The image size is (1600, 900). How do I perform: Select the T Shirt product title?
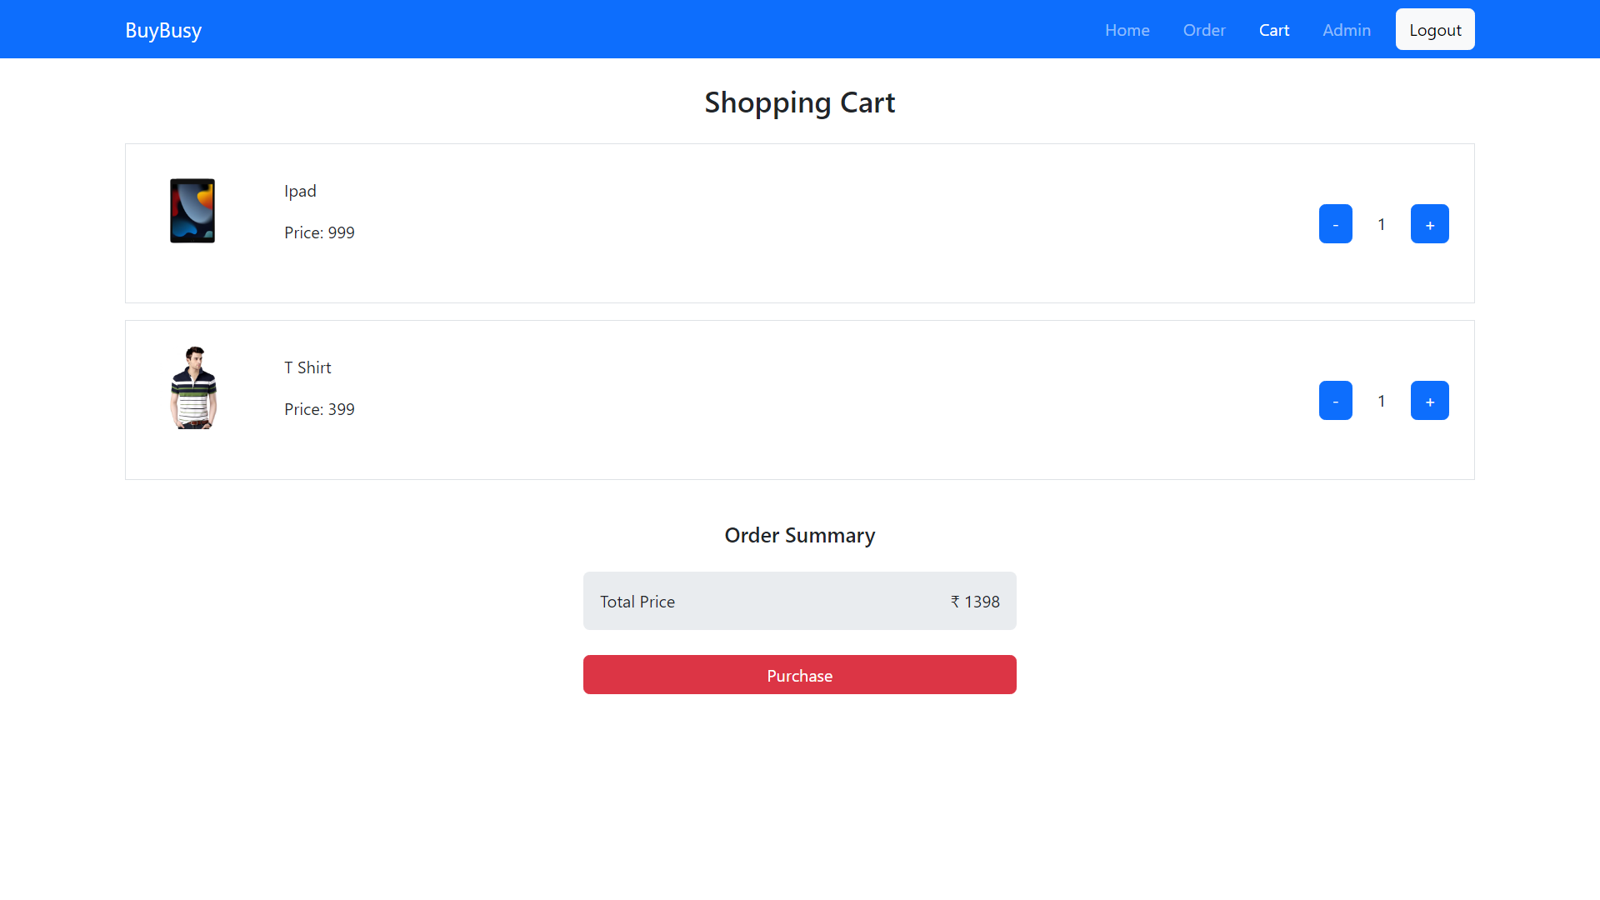[307, 367]
